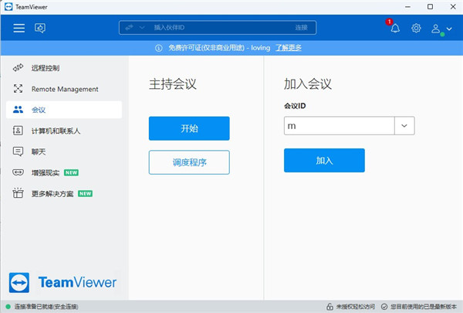This screenshot has width=463, height=313.
Task: Click the 调度程序 scheduler button
Action: coord(189,162)
